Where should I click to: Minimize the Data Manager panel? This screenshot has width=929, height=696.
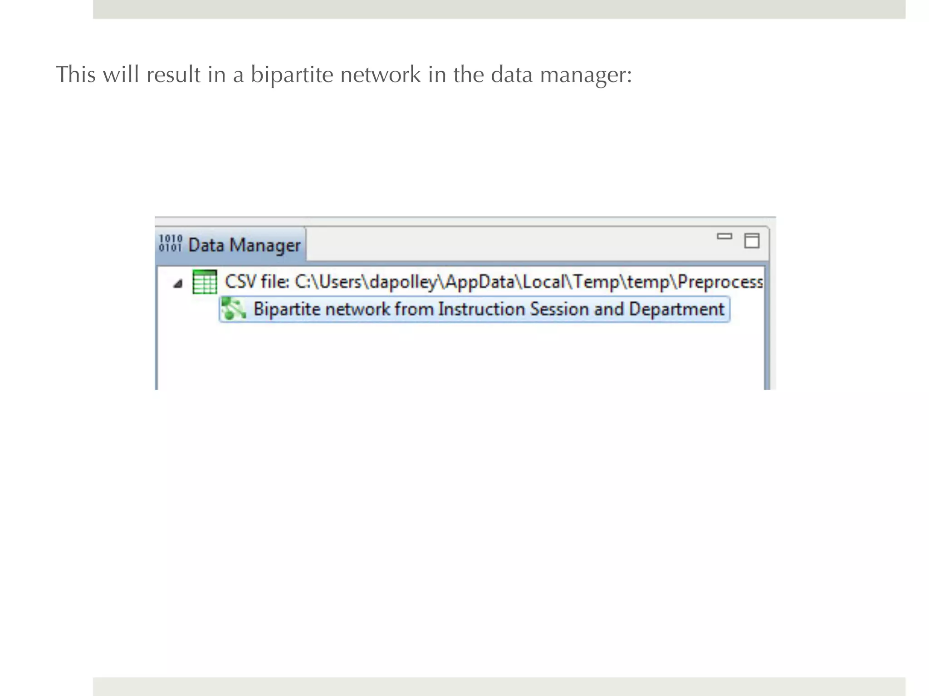click(x=724, y=236)
